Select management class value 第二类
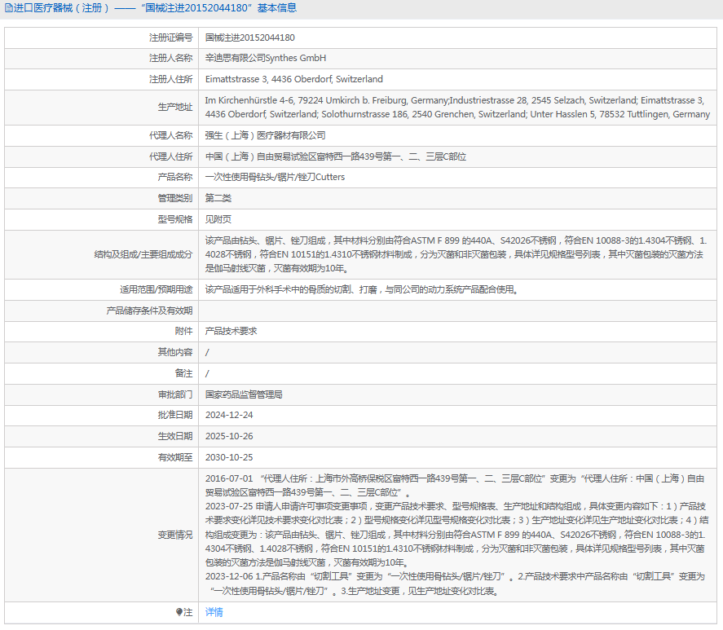This screenshot has width=723, height=630. tap(218, 198)
